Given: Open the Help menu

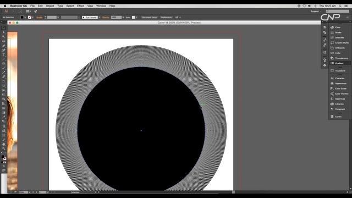Looking at the screenshot, I should pos(112,6).
